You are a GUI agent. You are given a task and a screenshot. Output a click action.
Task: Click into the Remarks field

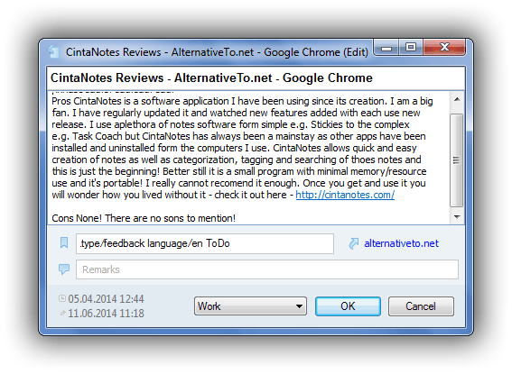[267, 269]
